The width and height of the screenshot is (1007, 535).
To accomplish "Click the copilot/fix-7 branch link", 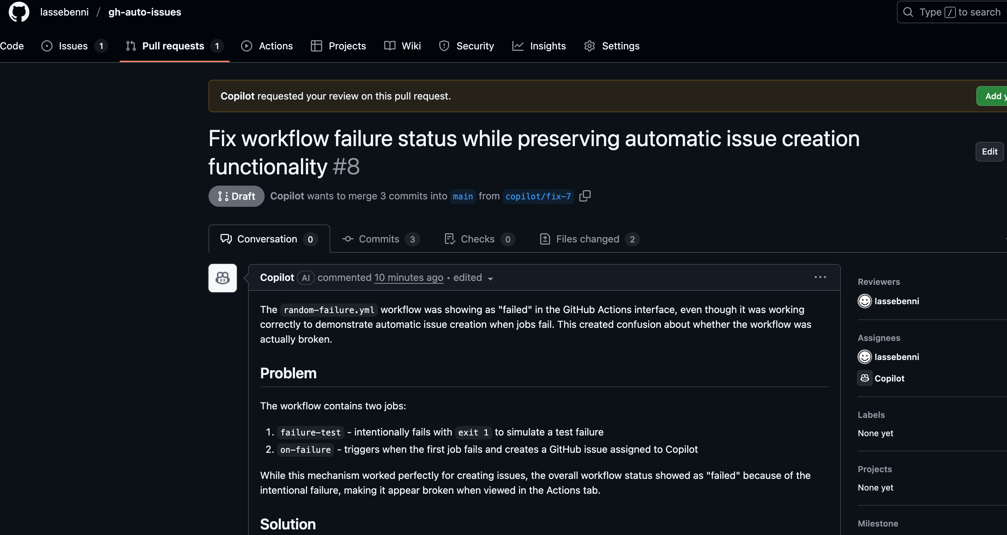I will [x=538, y=196].
